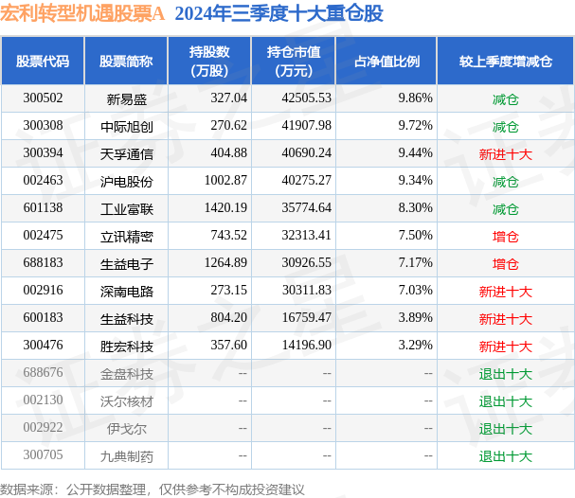Select stock code 688676
This screenshot has width=575, height=498.
(43, 373)
